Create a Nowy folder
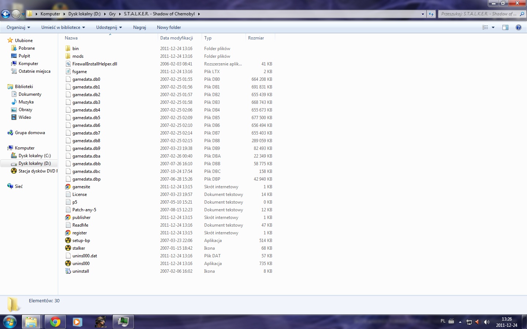 [169, 27]
